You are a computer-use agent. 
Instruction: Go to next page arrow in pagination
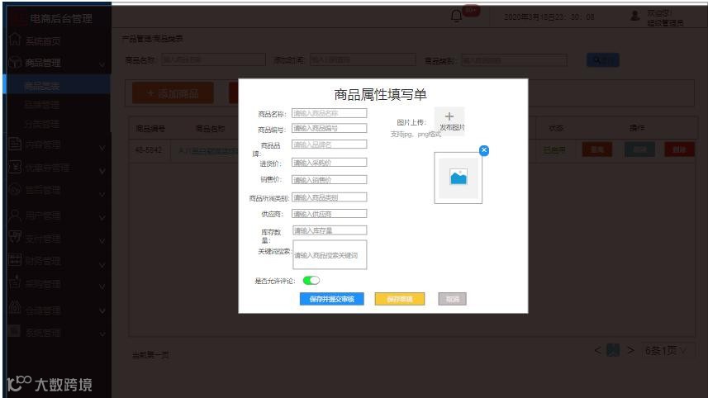click(x=631, y=350)
